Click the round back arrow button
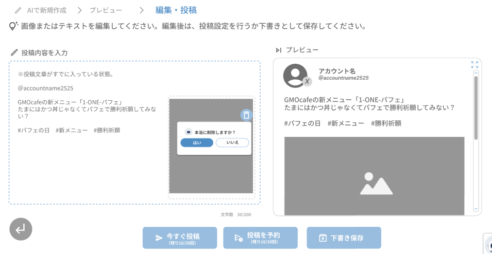The height and width of the screenshot is (254, 492). [21, 229]
